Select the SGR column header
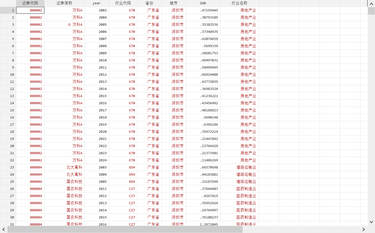375x233 pixels. coord(203,3)
